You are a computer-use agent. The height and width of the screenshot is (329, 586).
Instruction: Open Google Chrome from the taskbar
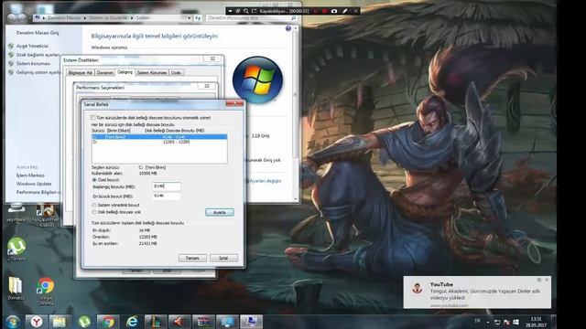tap(108, 322)
